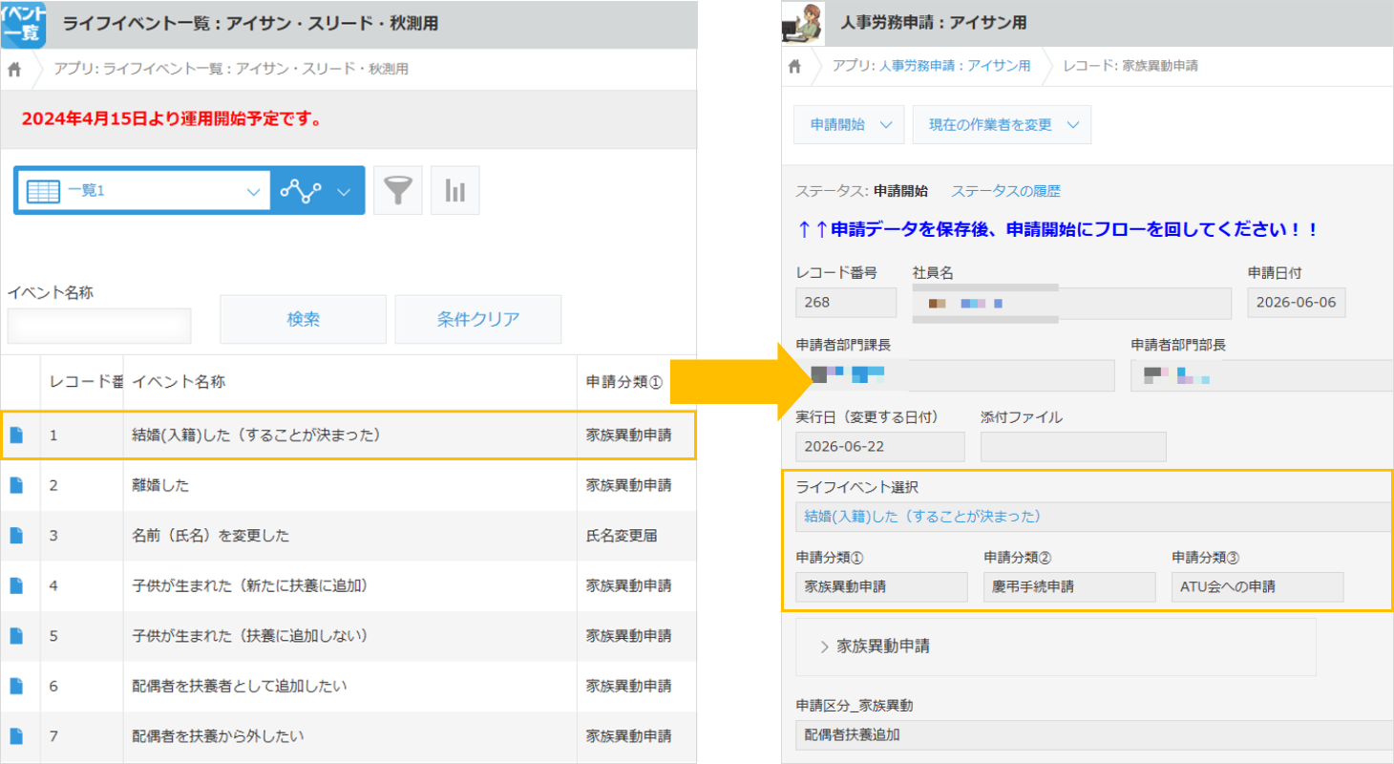Click the home icon in left breadcrumb

[14, 69]
